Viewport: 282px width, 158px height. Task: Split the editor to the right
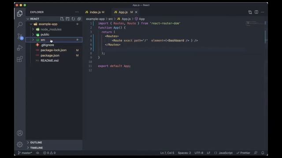tap(256, 12)
